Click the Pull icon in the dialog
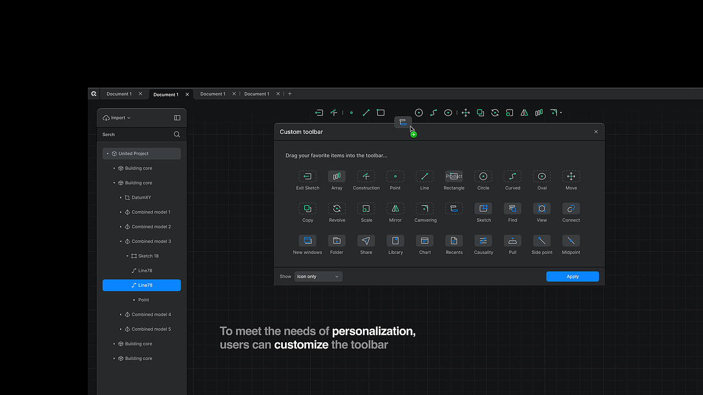 coord(512,240)
